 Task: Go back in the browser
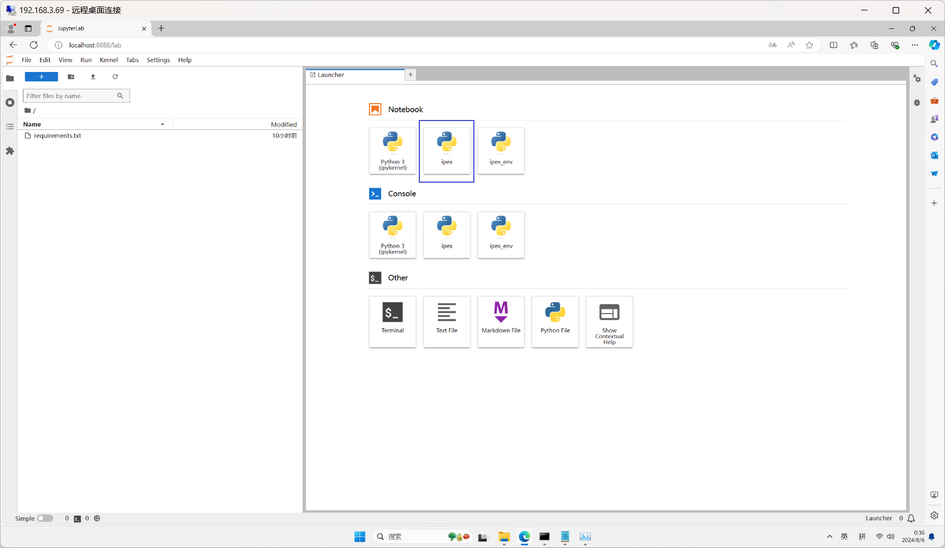(x=14, y=45)
